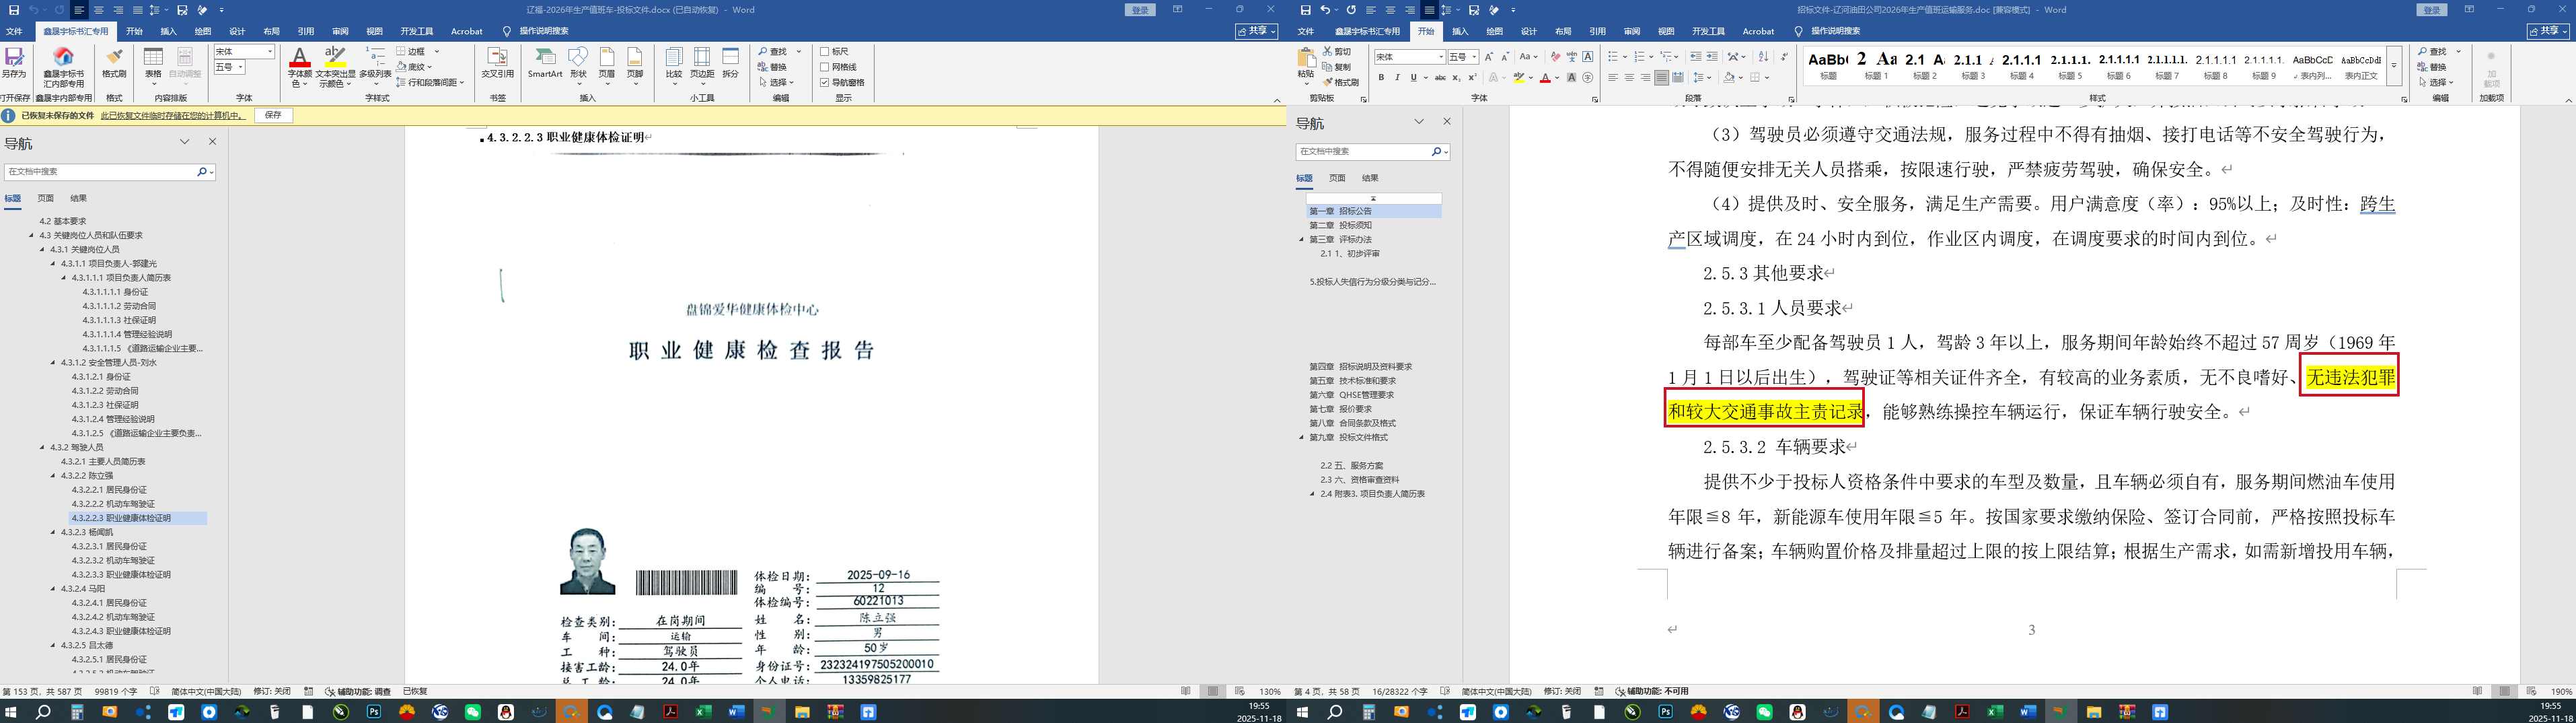Insert SmartArt from the left window ribbon

click(x=545, y=62)
